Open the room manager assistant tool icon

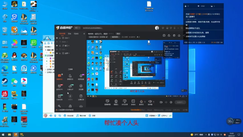(70, 76)
